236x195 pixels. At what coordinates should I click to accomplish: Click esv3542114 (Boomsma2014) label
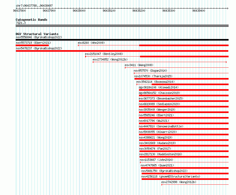[x=155, y=82]
